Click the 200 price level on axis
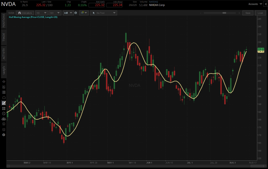The image size is (268, 169). pos(259,89)
